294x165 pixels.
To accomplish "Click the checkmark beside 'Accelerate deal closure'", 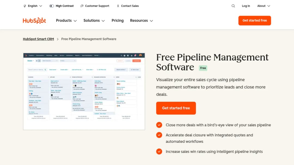I will pos(159,135).
